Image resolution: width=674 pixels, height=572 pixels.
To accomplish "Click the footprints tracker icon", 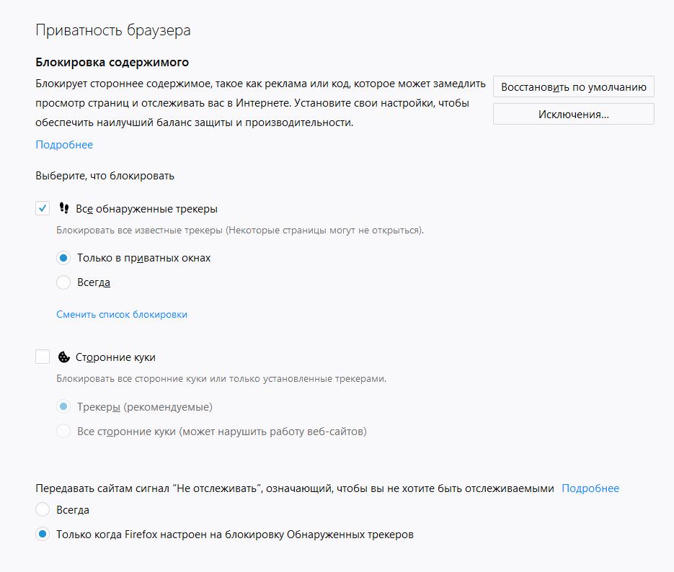I will pos(64,209).
